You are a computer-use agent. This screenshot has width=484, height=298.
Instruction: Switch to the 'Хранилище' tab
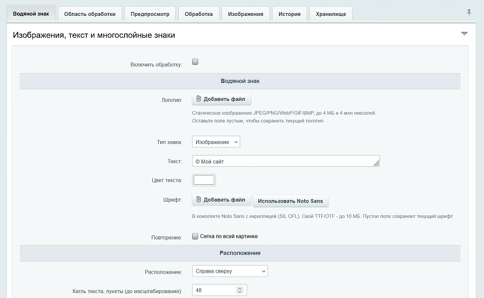pyautogui.click(x=331, y=14)
